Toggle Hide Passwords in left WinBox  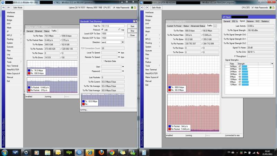[x=114, y=8]
